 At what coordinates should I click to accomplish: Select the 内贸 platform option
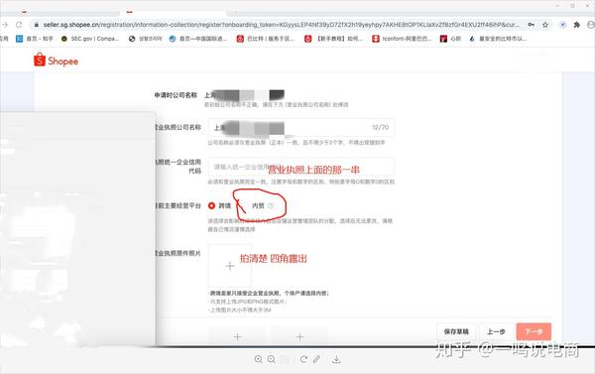coord(258,205)
